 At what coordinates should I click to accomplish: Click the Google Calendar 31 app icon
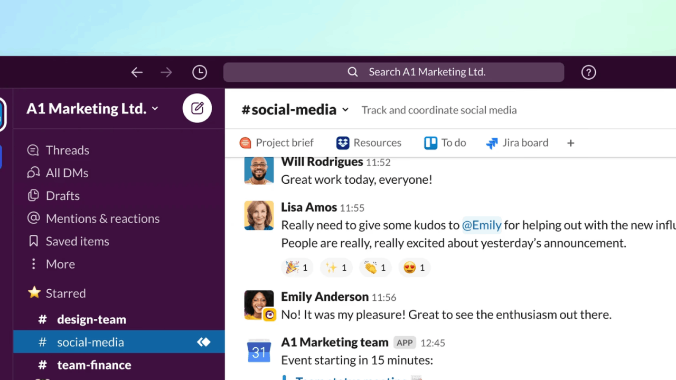259,352
